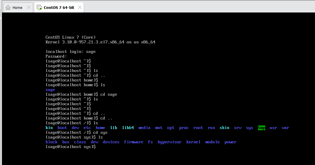
Task: Click the house icon on Home tab
Action: [x=8, y=8]
